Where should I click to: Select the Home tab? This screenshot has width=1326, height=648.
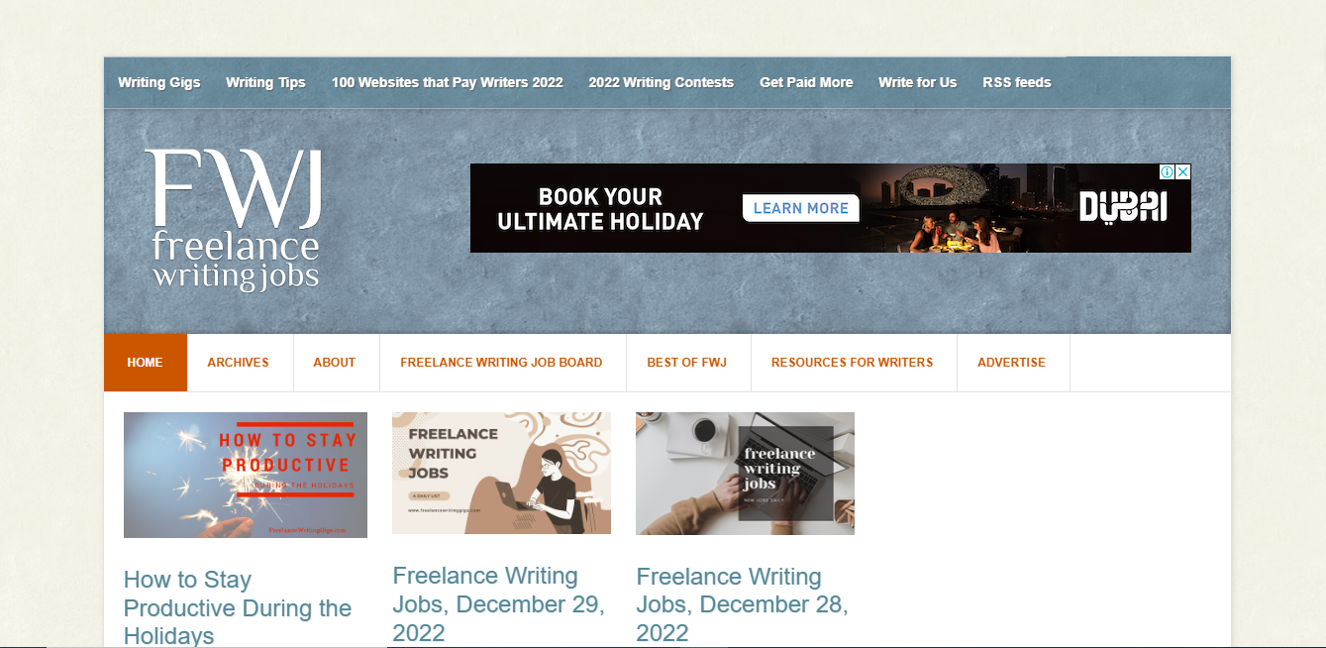click(146, 363)
